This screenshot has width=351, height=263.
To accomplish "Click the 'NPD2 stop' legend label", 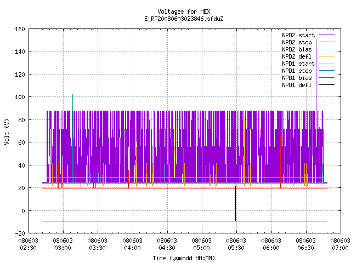I will pyautogui.click(x=297, y=42).
